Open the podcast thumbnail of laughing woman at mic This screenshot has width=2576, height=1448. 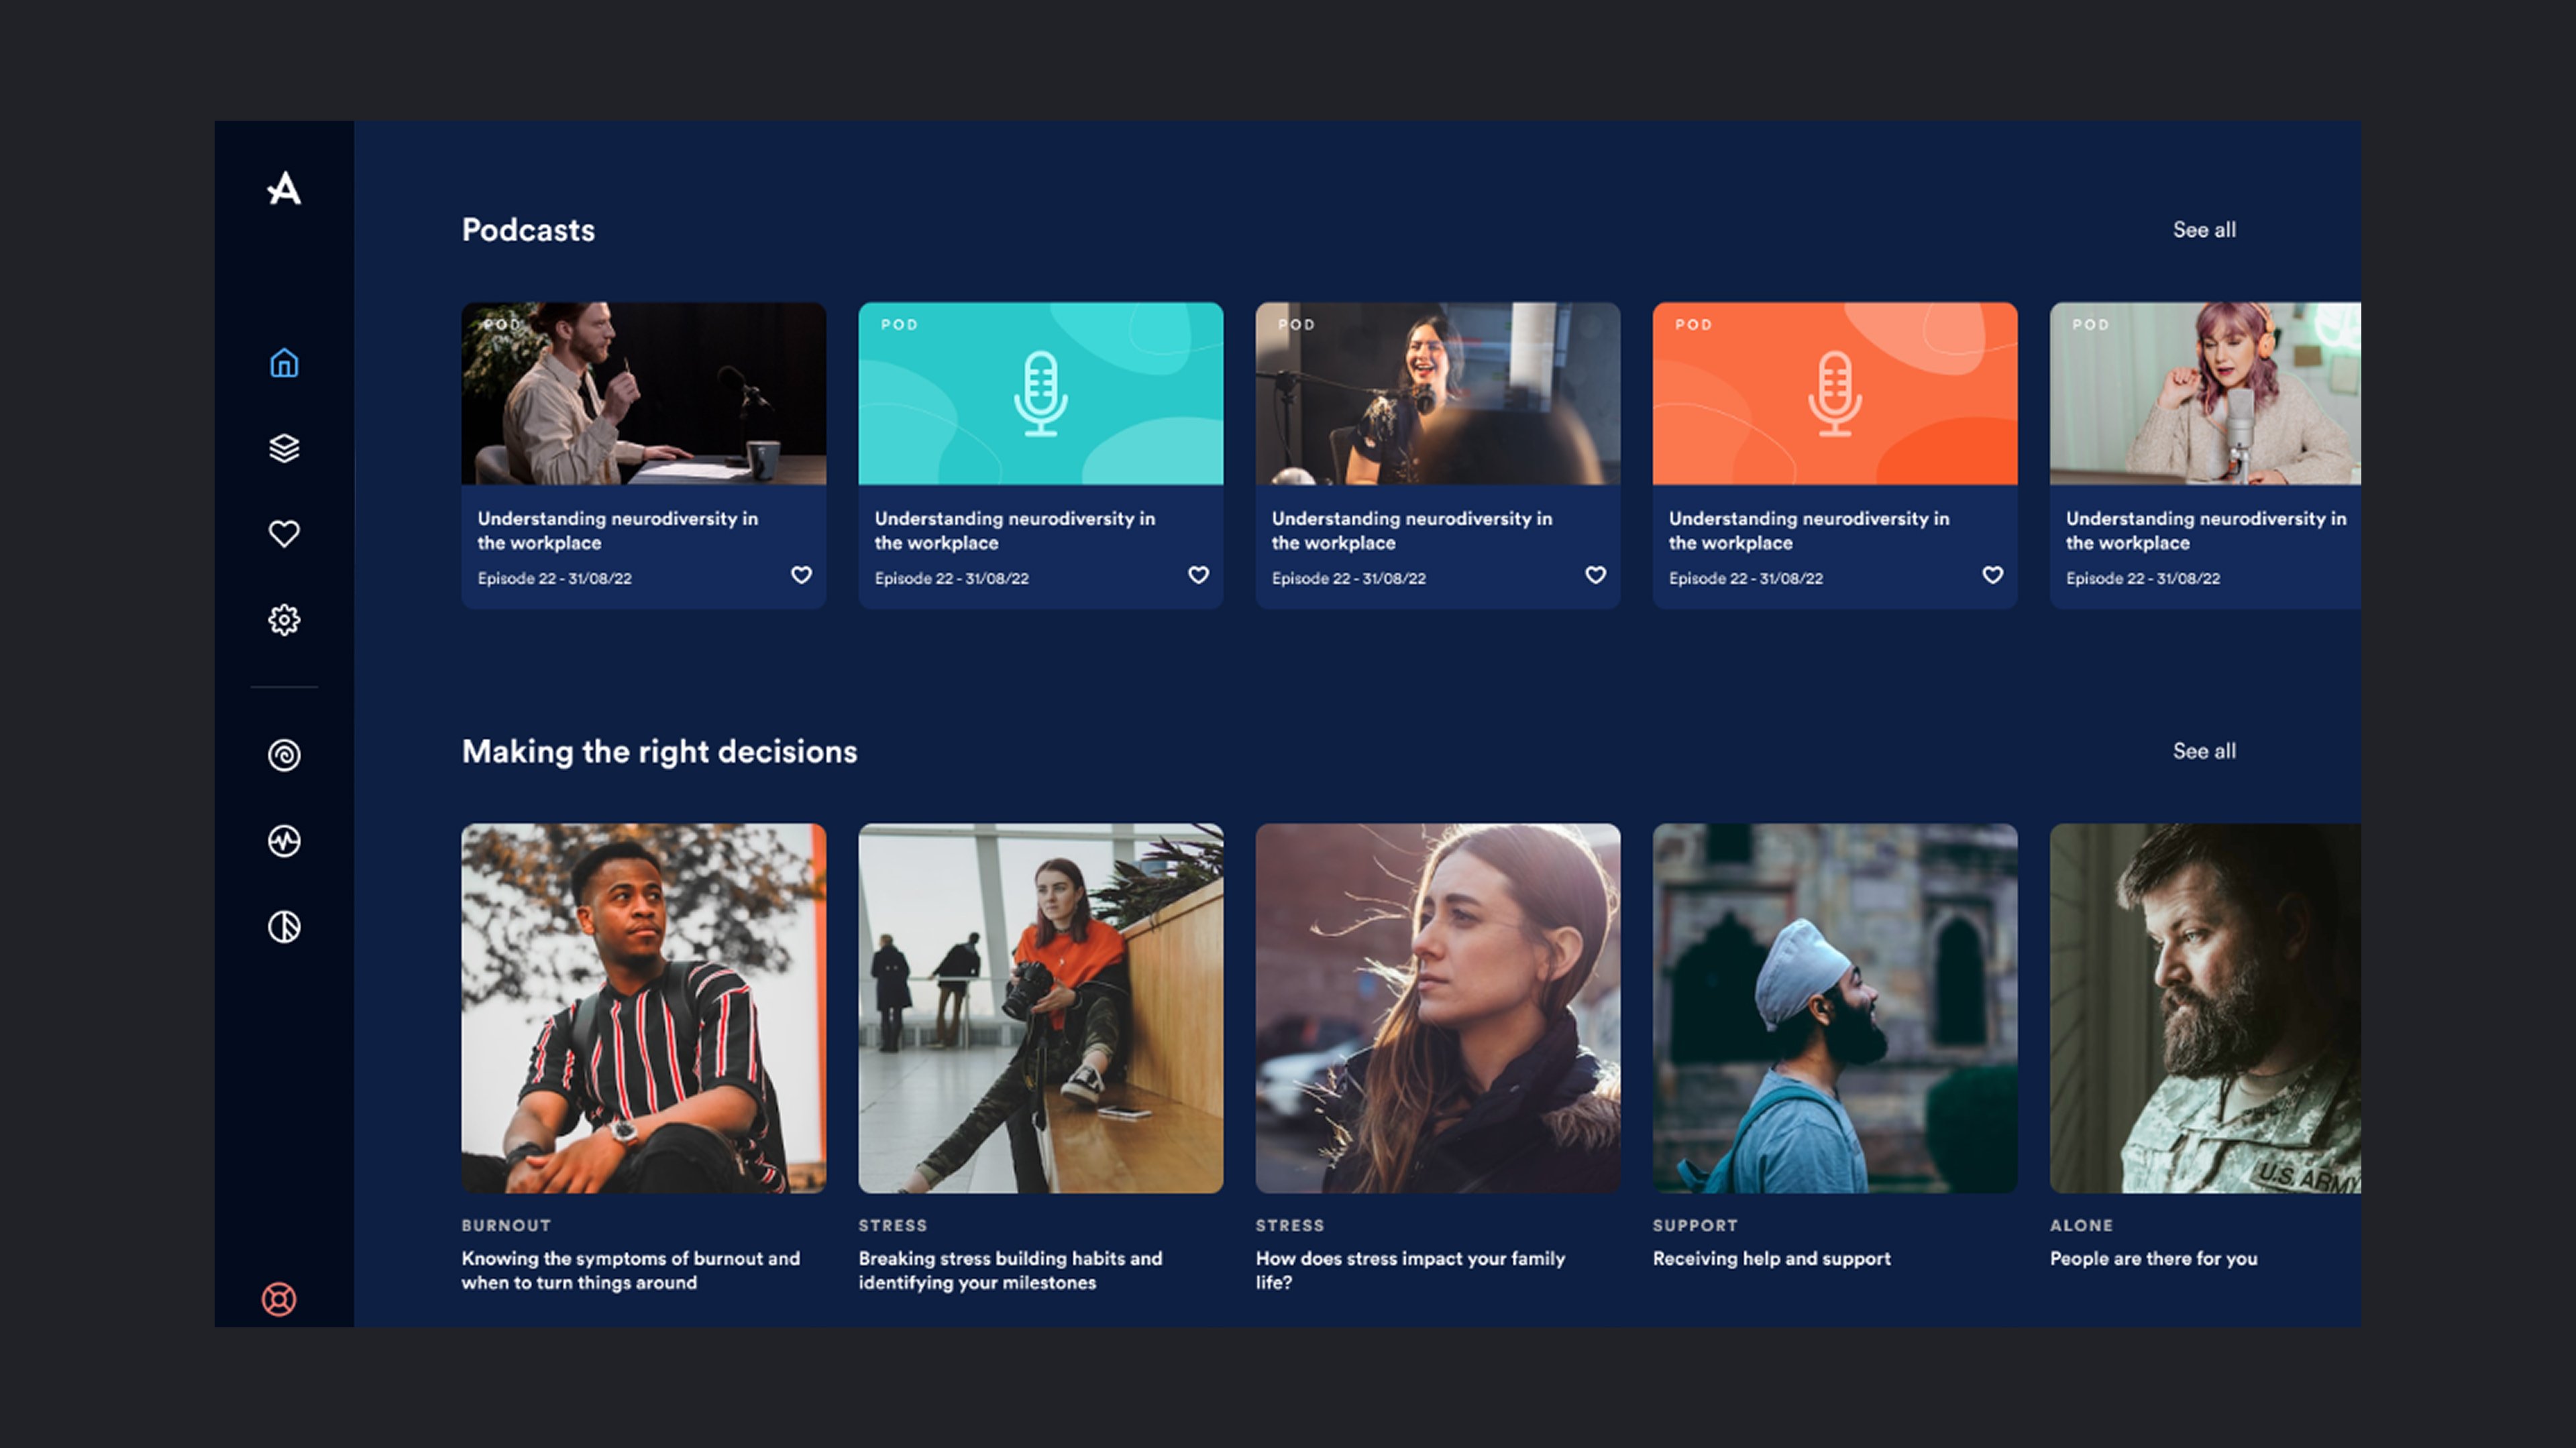(x=1437, y=394)
